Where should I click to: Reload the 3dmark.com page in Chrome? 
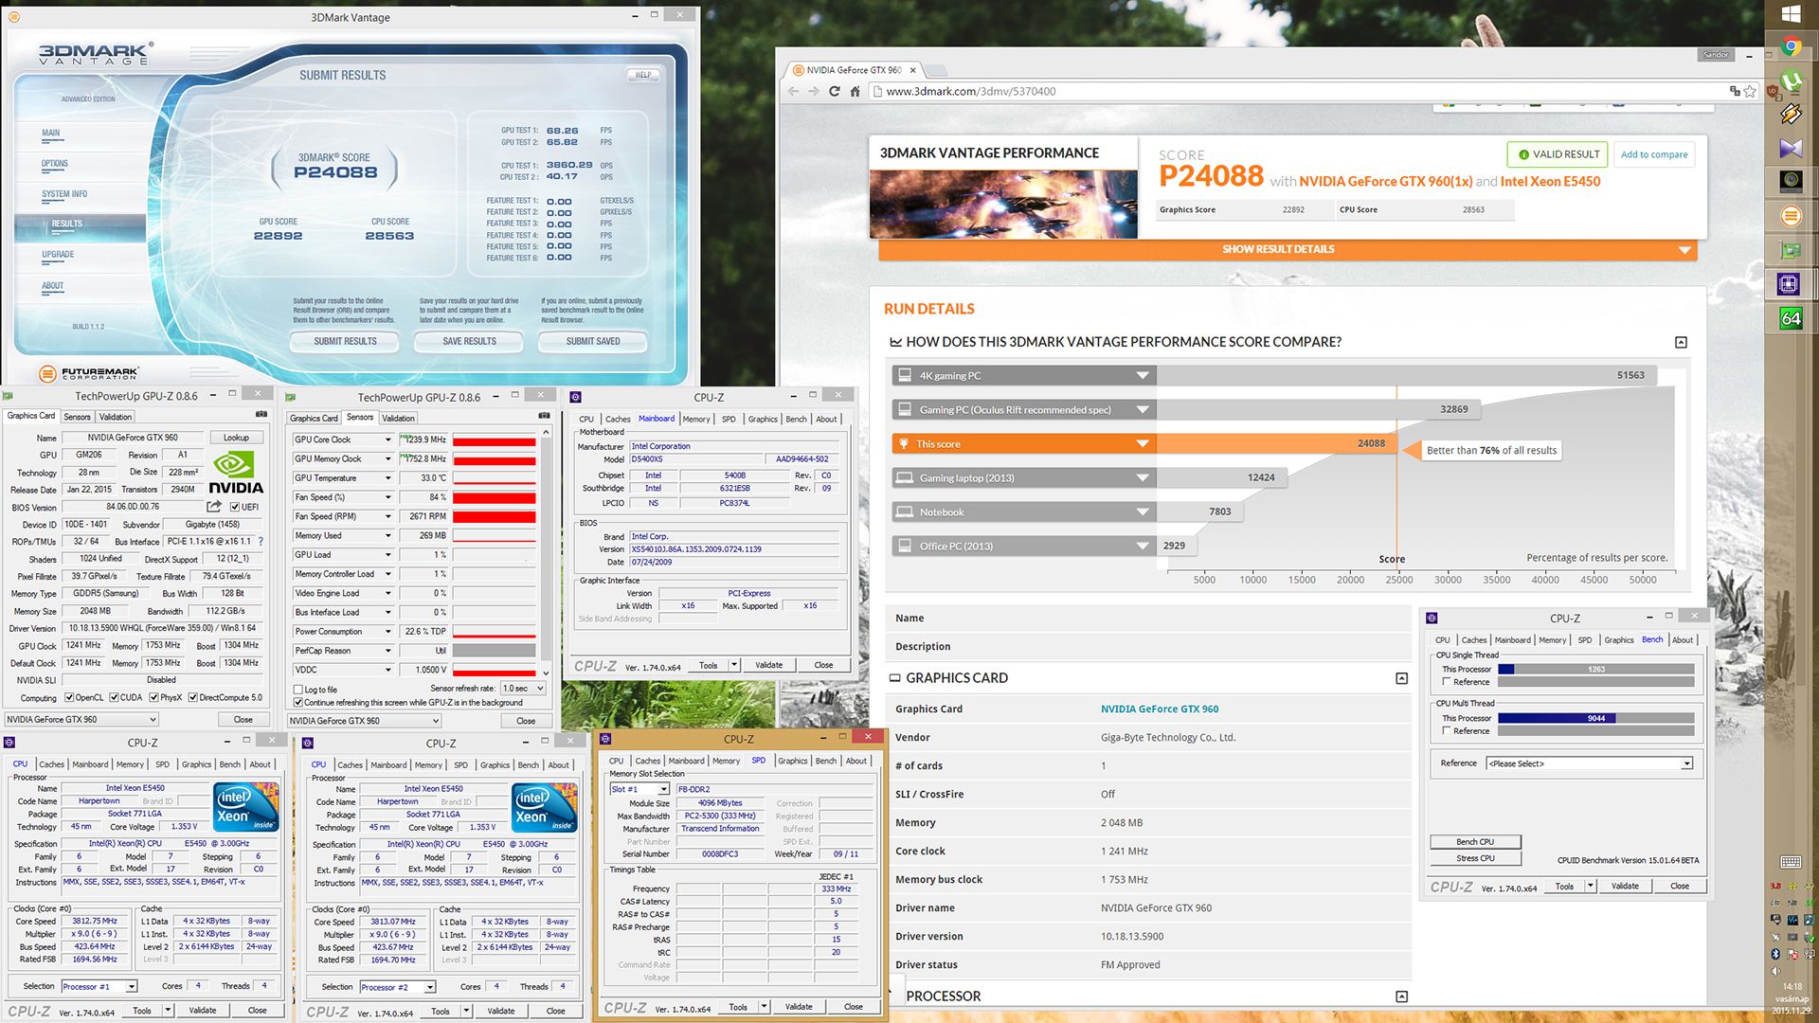point(834,91)
